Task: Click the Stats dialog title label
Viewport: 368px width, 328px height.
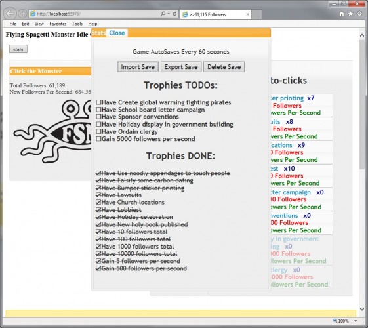Action: 98,33
